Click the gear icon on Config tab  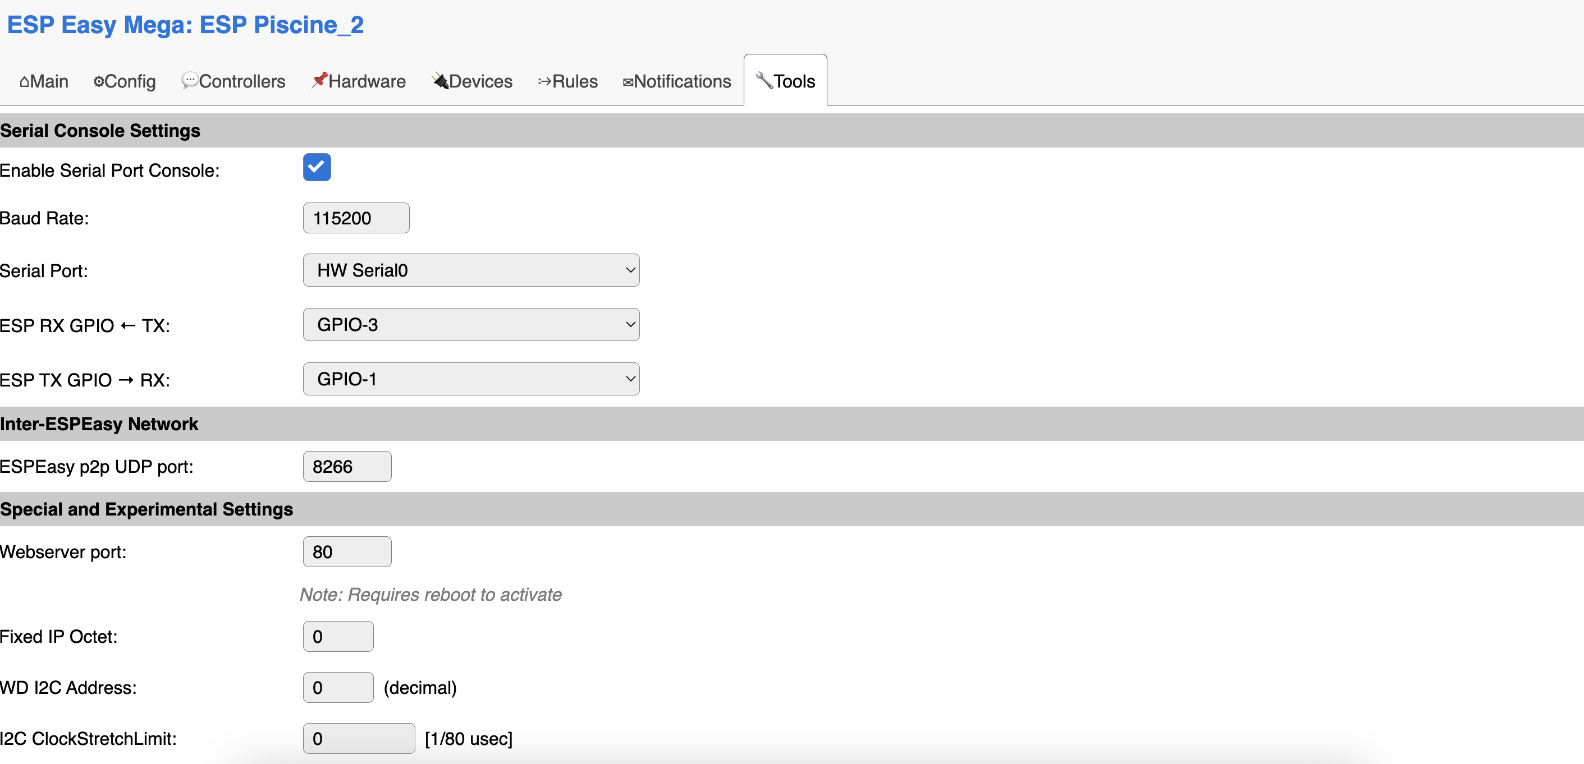(x=98, y=82)
